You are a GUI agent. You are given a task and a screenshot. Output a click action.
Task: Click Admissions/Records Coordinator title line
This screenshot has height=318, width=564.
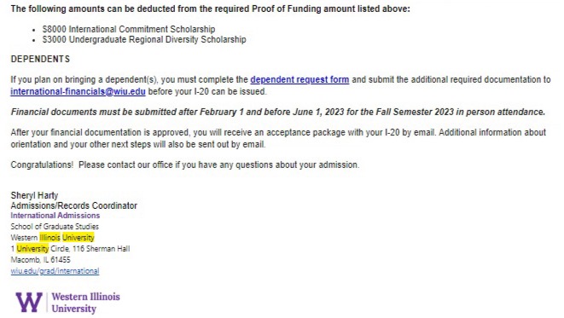tap(73, 205)
